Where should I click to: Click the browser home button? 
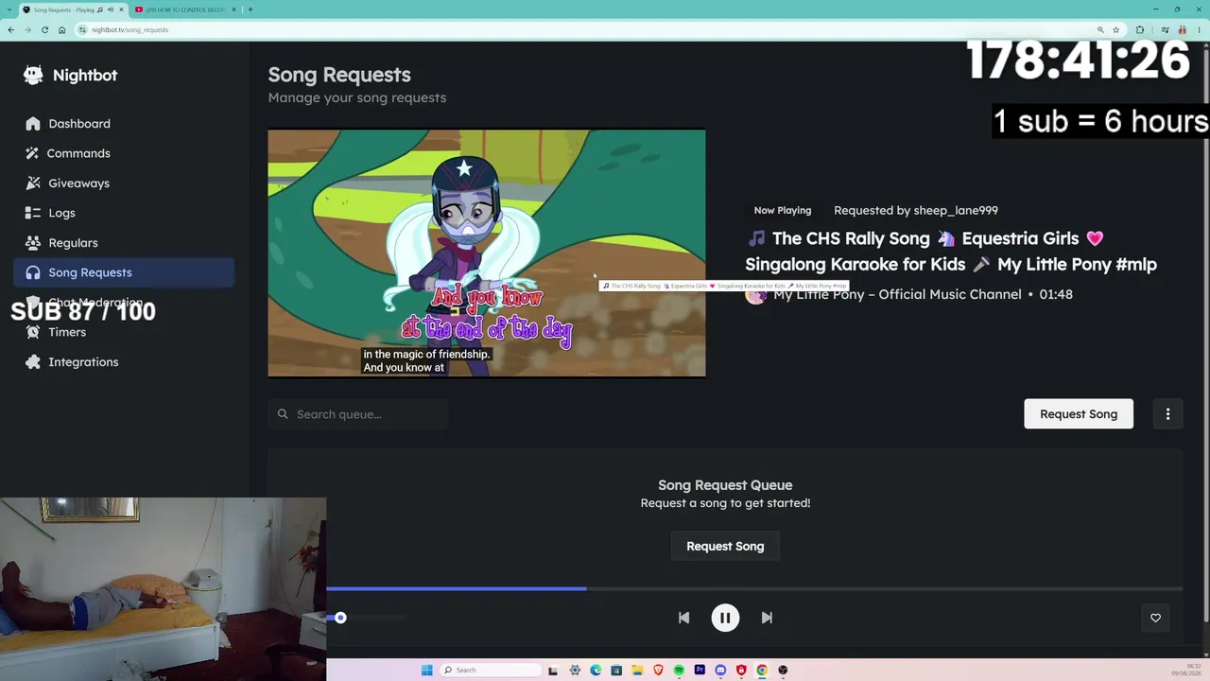(x=61, y=29)
